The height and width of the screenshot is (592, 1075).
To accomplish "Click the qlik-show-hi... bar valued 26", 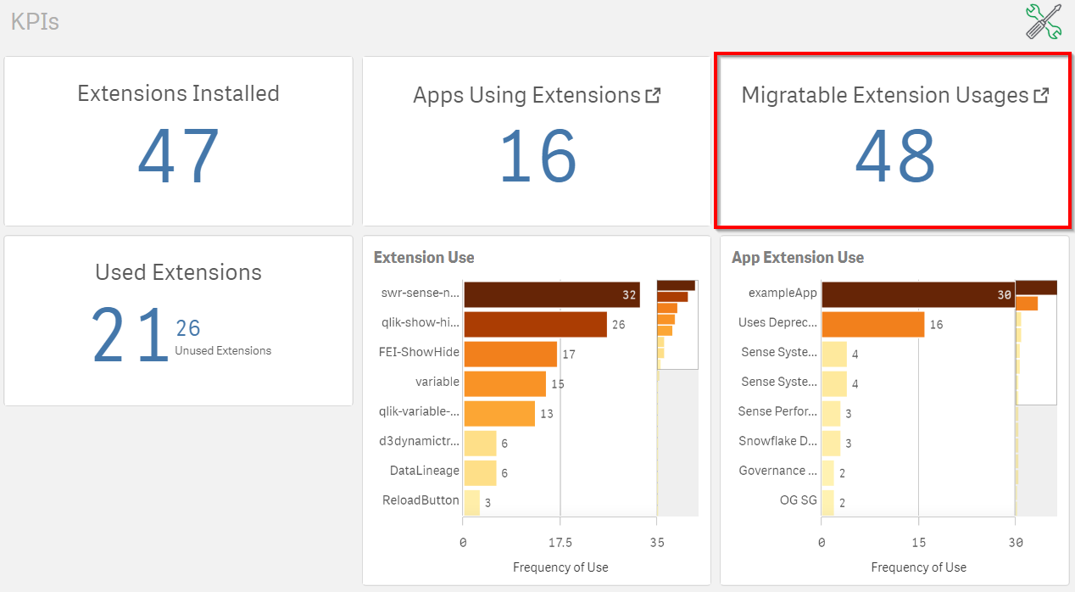I will pyautogui.click(x=534, y=324).
